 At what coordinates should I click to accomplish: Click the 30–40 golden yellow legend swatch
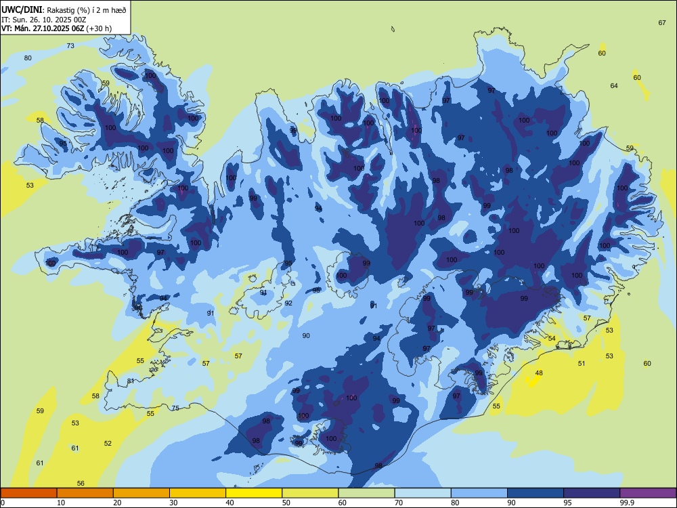point(198,493)
